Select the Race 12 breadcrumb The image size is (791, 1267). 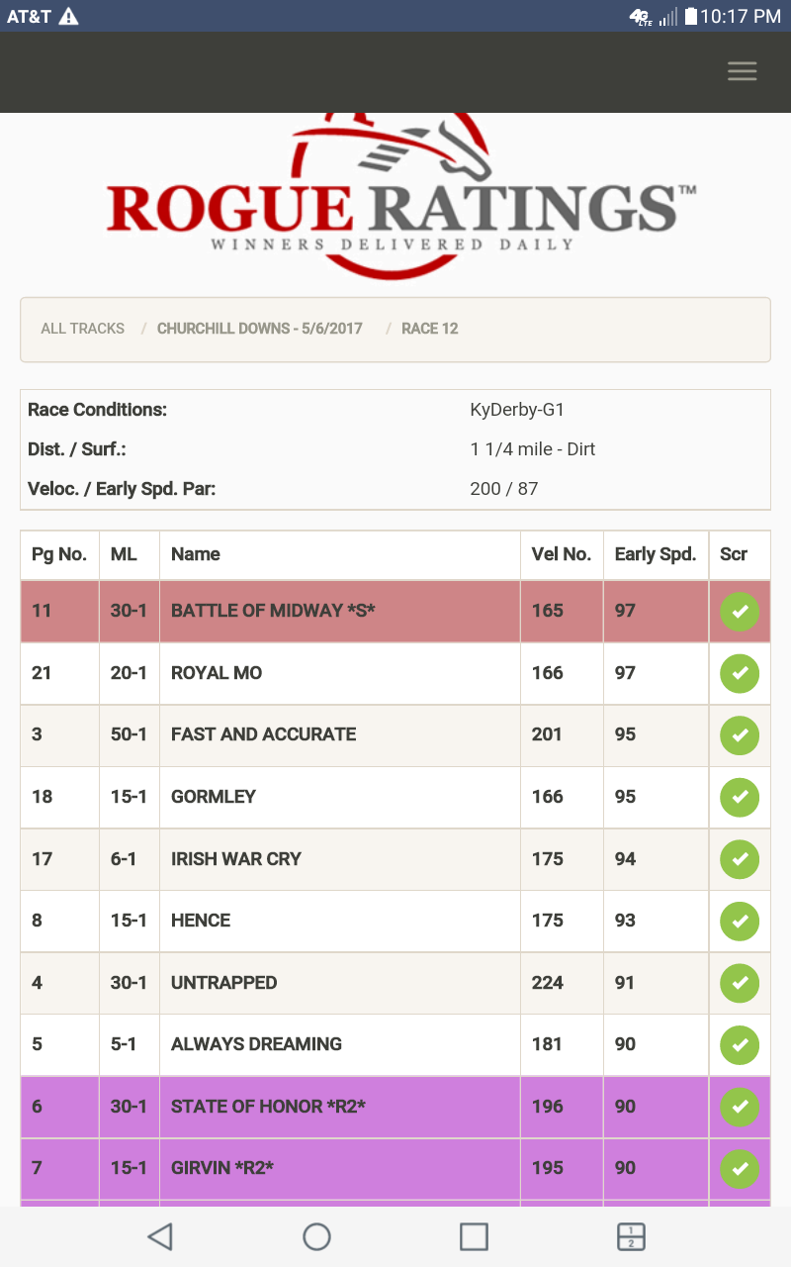(430, 329)
